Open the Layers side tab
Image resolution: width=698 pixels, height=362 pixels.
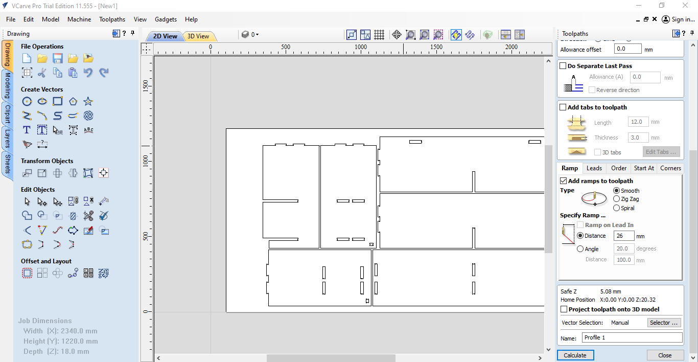8,139
